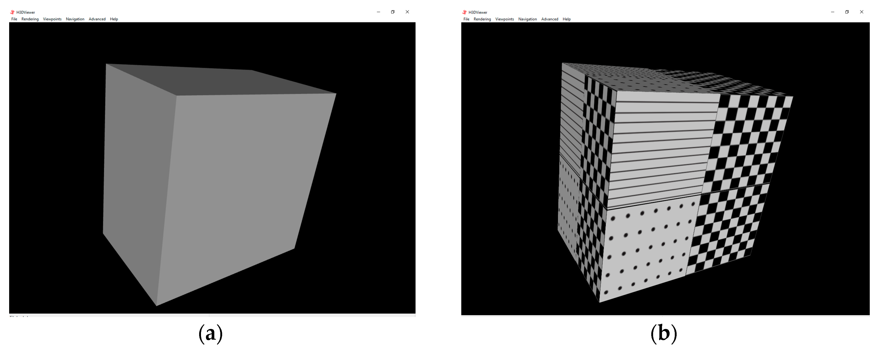This screenshot has width=881, height=354.
Task: Restore down the left H3DViewer window
Action: point(393,12)
